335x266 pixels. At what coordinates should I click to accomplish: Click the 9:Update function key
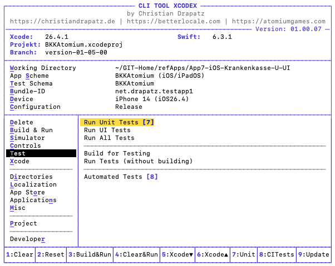[314, 254]
